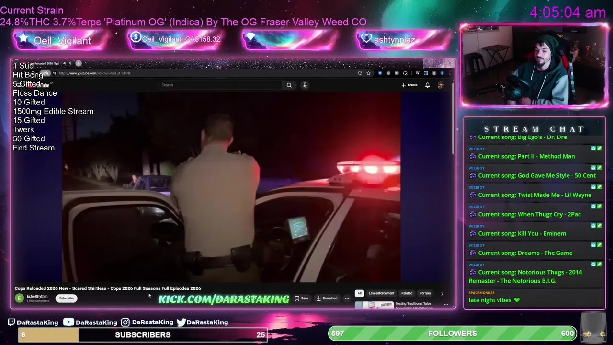This screenshot has height=345, width=613.
Task: Open options menu on Testing Traditional Tales video
Action: (446, 304)
